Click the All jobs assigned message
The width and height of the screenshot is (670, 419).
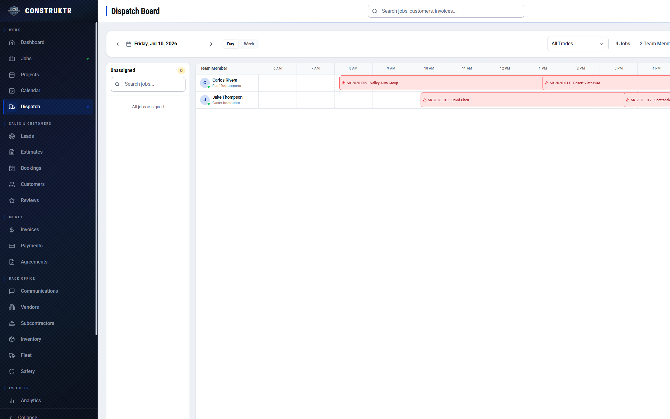tap(148, 107)
